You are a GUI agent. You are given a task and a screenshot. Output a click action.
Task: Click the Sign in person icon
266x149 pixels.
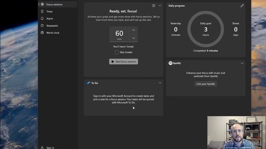click(42, 147)
